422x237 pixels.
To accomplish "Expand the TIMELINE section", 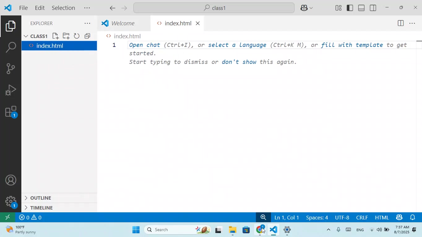I will [59, 208].
